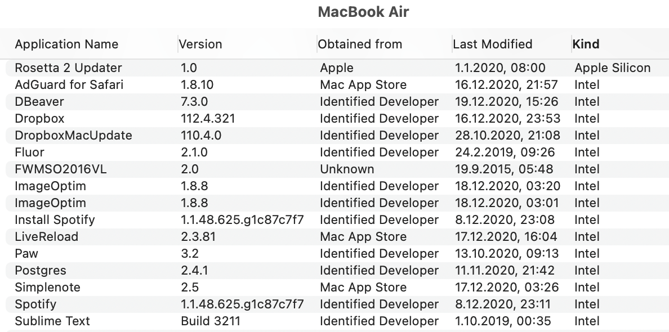Click the LiveReload application row

click(46, 237)
